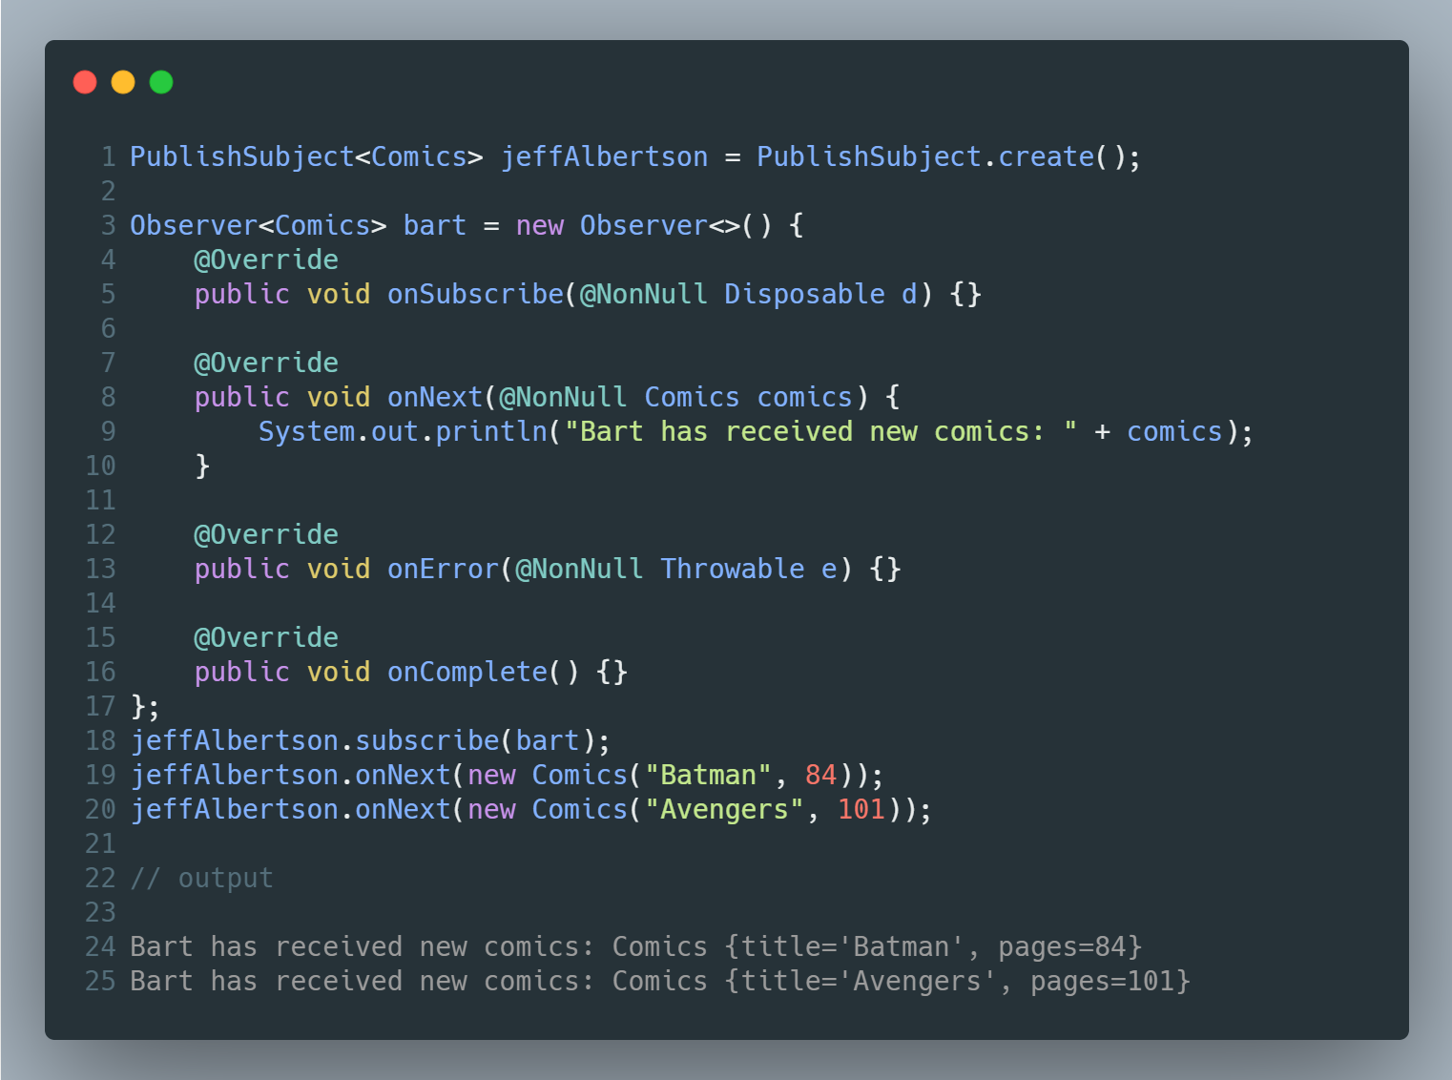Click 'jeffAlbertson.subscribe(bart)' on line 18
Image resolution: width=1452 pixels, height=1080 pixels.
[x=363, y=740]
